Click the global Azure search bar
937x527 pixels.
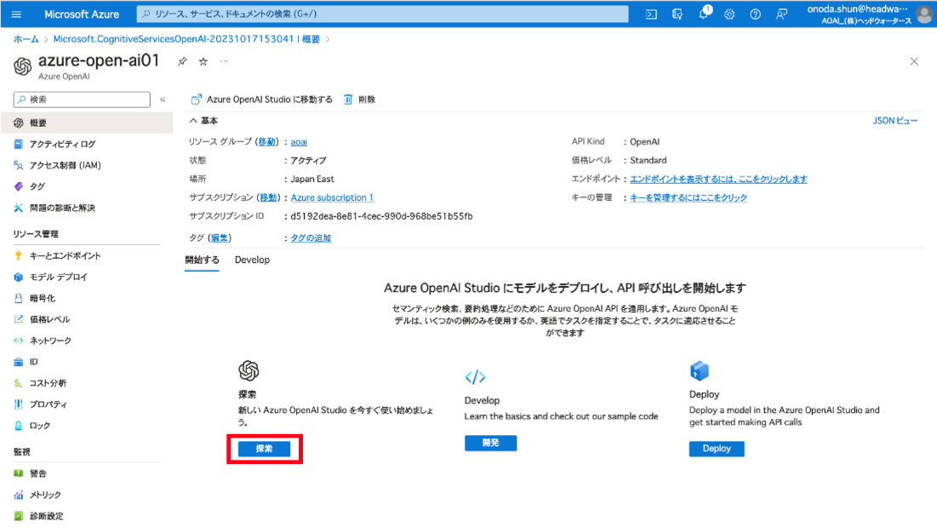click(382, 14)
